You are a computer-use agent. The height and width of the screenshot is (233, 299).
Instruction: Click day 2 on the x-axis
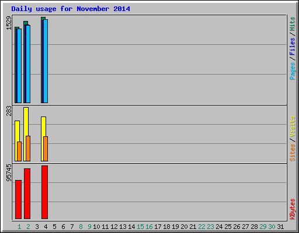[28, 227]
